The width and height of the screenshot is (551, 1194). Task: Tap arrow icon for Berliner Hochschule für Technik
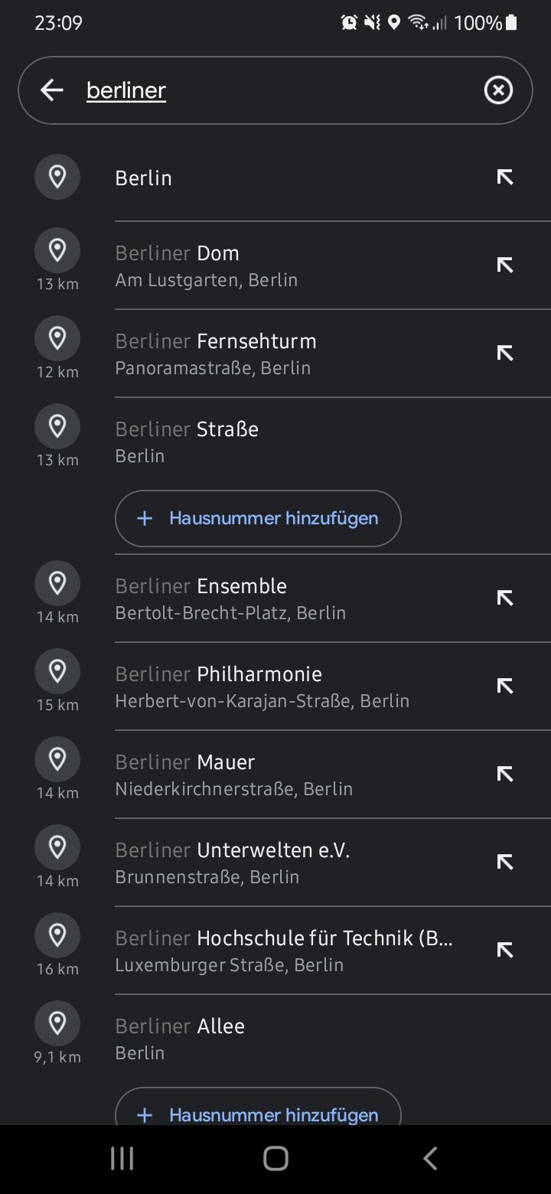point(504,951)
